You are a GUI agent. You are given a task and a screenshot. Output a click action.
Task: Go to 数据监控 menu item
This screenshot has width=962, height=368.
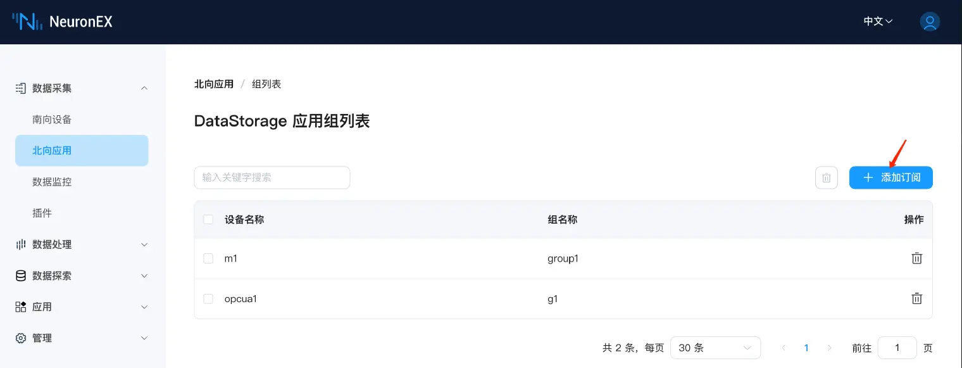coord(52,182)
